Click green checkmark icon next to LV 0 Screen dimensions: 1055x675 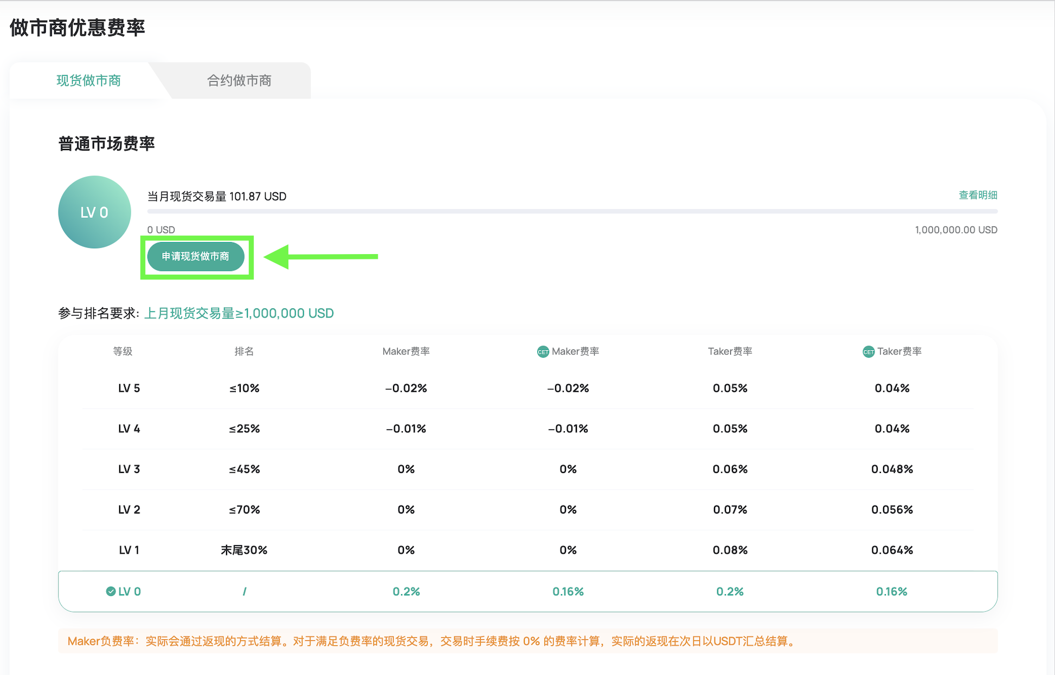[111, 591]
